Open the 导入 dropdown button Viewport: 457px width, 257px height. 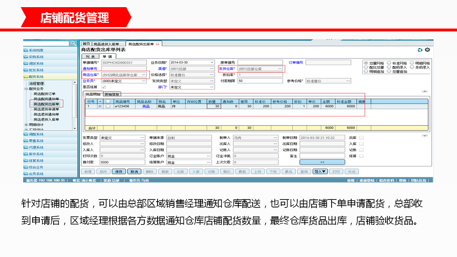click(320, 171)
